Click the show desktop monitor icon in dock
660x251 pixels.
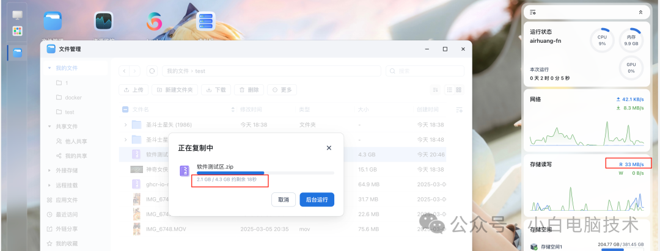point(17,15)
